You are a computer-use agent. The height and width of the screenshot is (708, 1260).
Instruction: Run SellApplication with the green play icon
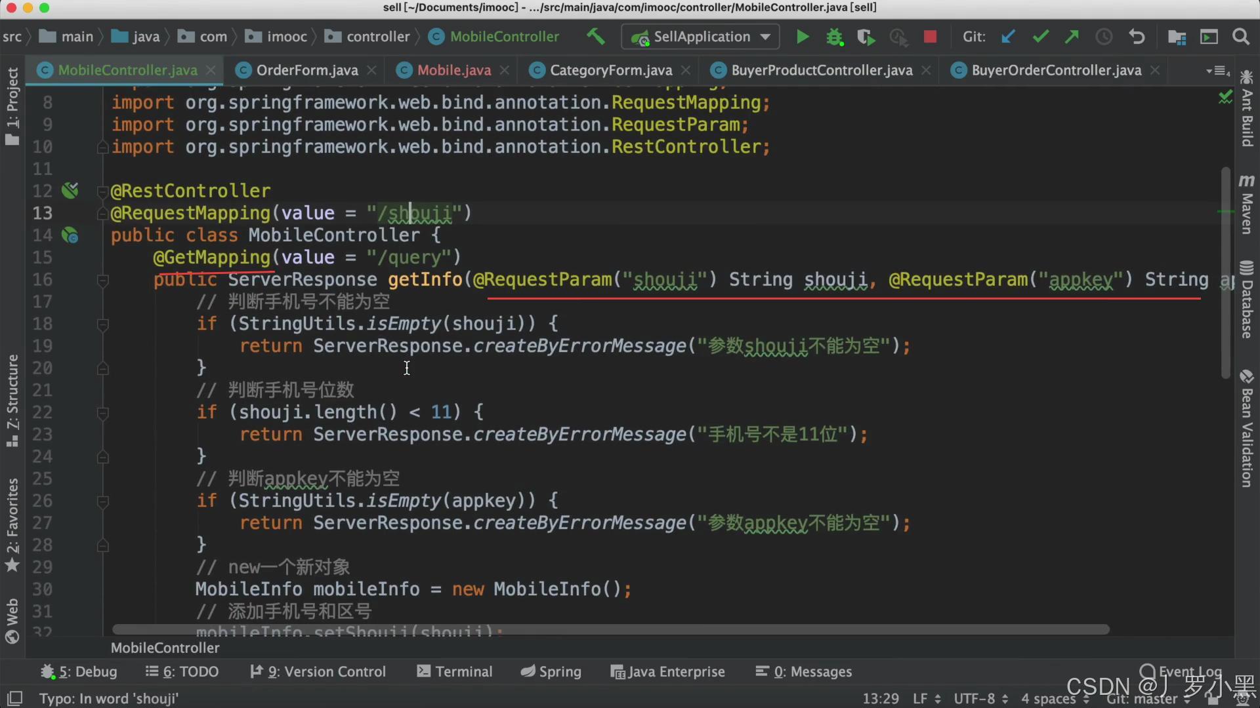click(x=802, y=37)
